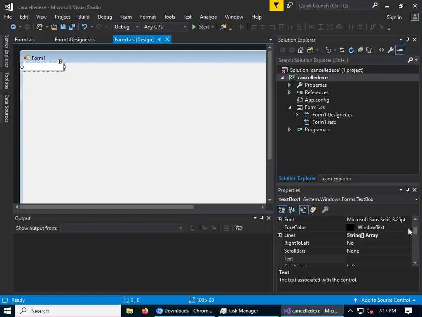
Task: Save the current file with the floppy icon
Action: point(63,27)
